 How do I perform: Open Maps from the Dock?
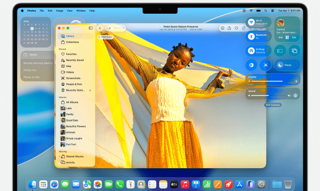coord(87,184)
